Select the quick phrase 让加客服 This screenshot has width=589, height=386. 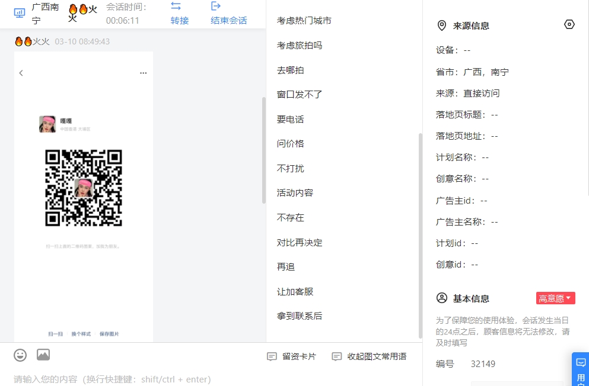click(x=295, y=291)
